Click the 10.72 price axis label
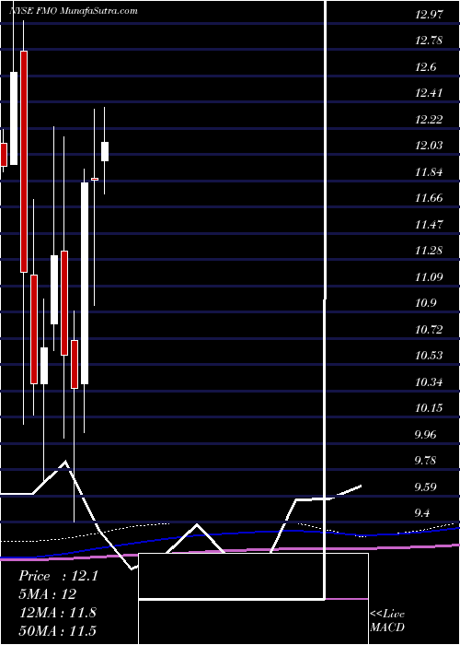This screenshot has width=460, height=645. click(x=430, y=329)
